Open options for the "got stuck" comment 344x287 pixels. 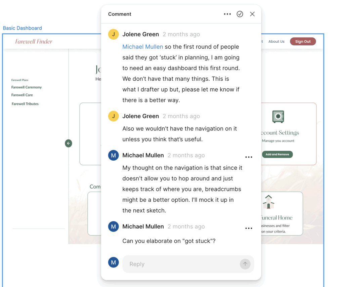(x=249, y=228)
